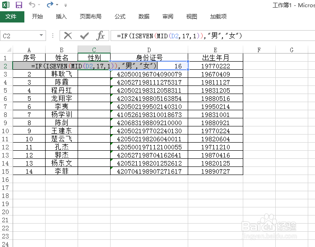Screen dimensions: 315x247
Task: Click the formula bar options dots
Action: tap(53, 36)
